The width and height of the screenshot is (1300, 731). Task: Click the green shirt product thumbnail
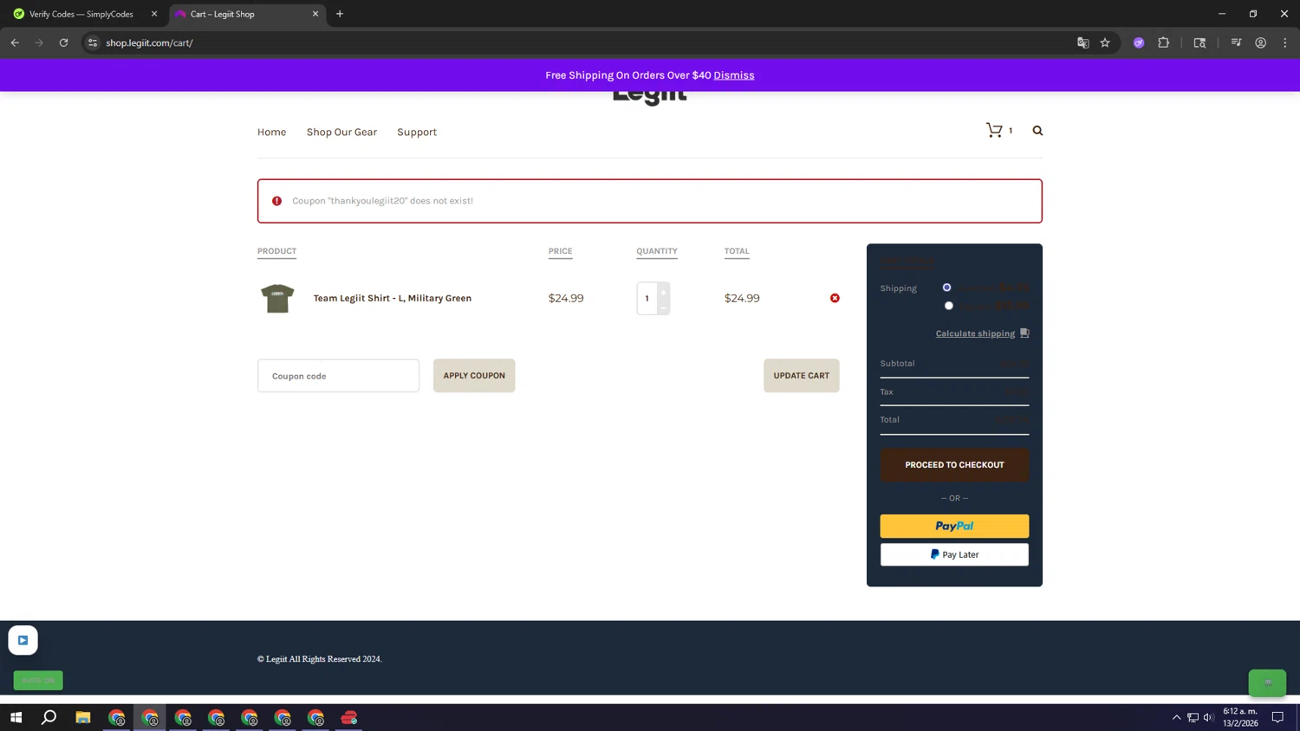pos(277,298)
